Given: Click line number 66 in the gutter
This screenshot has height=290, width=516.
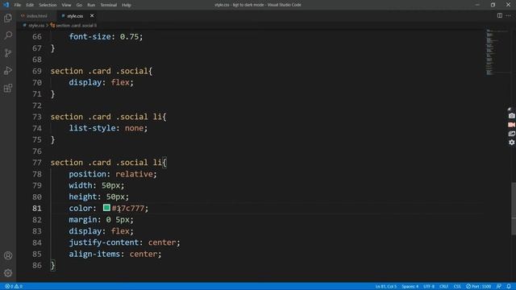Looking at the screenshot, I should point(37,37).
